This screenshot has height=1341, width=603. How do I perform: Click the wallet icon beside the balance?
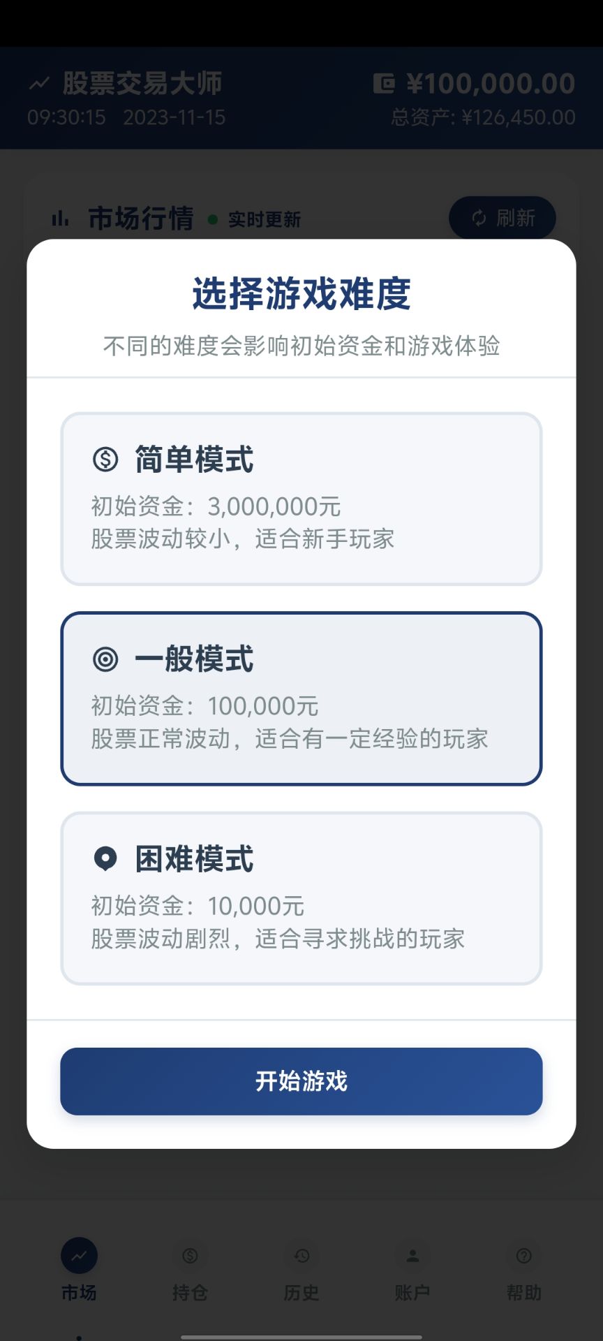click(384, 84)
